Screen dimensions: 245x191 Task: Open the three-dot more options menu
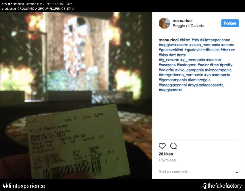236,172
